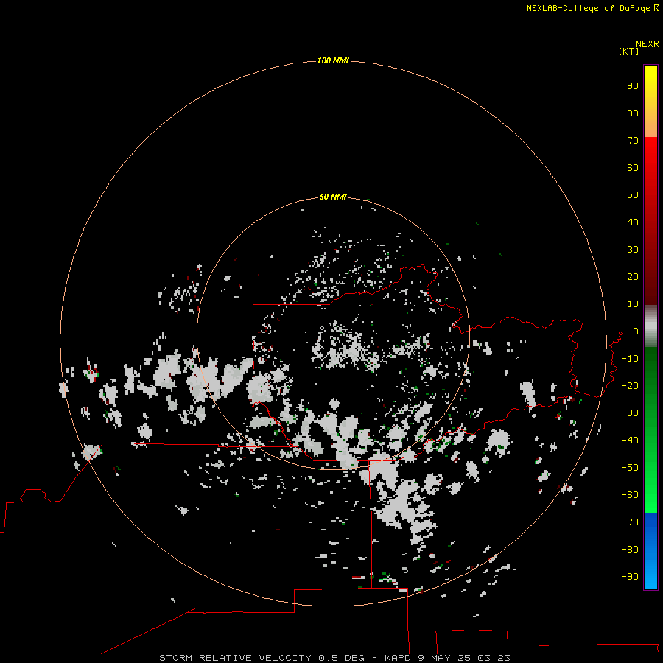Viewport: 663px width, 663px height.
Task: Click the -30 value on the velocity scale
Action: pos(630,413)
